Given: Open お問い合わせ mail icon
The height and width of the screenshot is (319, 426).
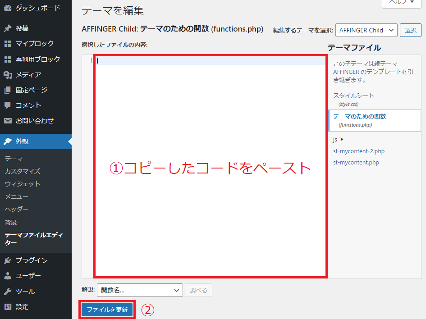Looking at the screenshot, I should coord(7,120).
